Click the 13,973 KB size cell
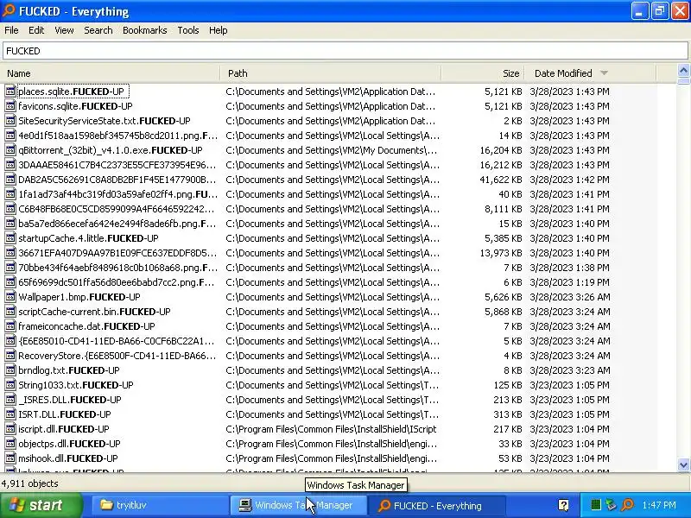The width and height of the screenshot is (691, 518). click(x=501, y=253)
